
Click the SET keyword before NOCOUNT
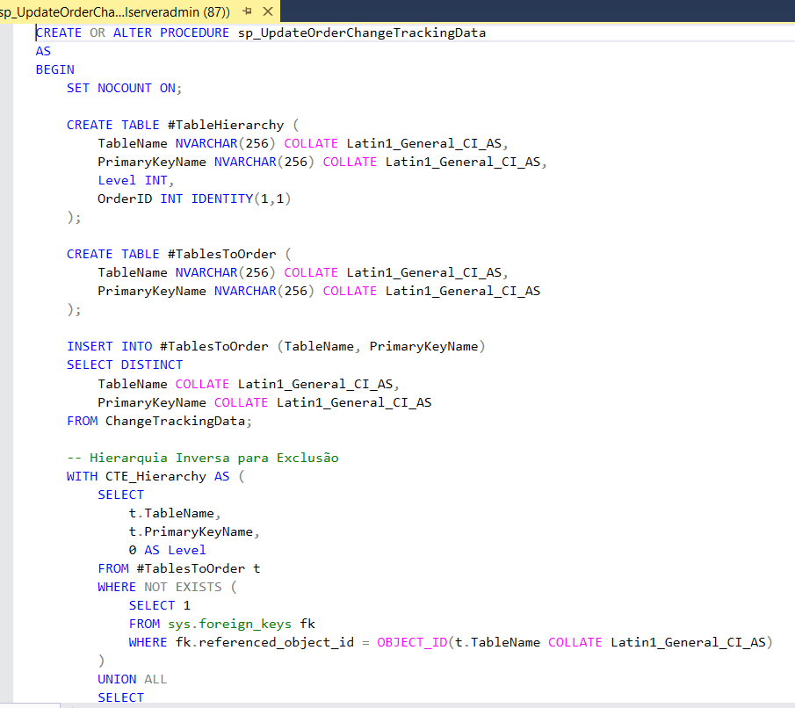(x=78, y=88)
